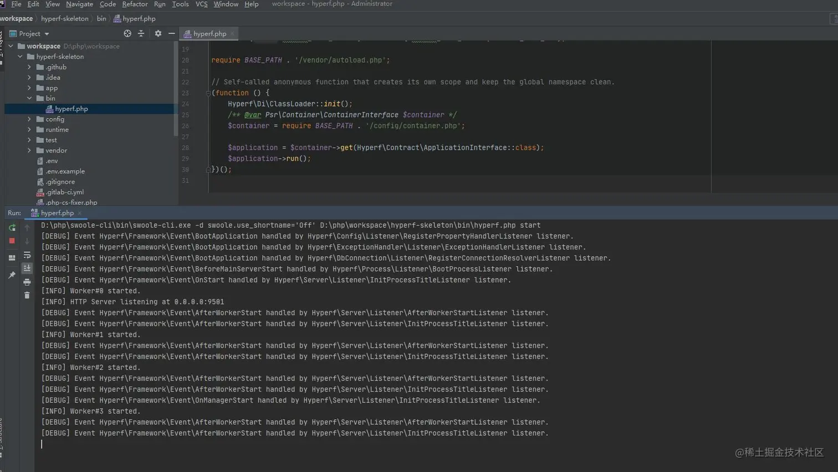Hide the Project tool window
838x472 pixels.
coord(171,34)
